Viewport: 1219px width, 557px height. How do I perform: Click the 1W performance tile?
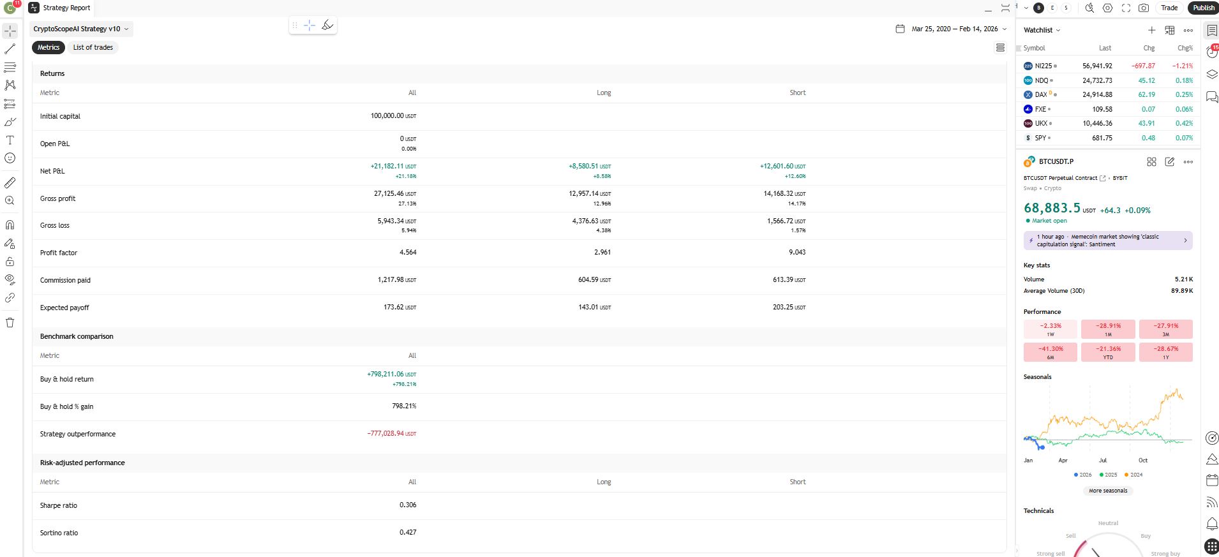coord(1050,329)
